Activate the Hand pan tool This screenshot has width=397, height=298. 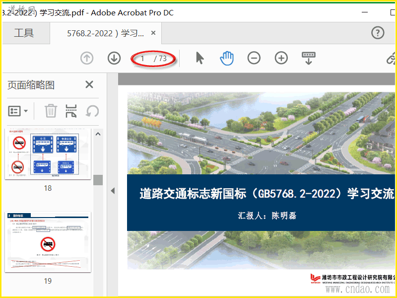227,58
